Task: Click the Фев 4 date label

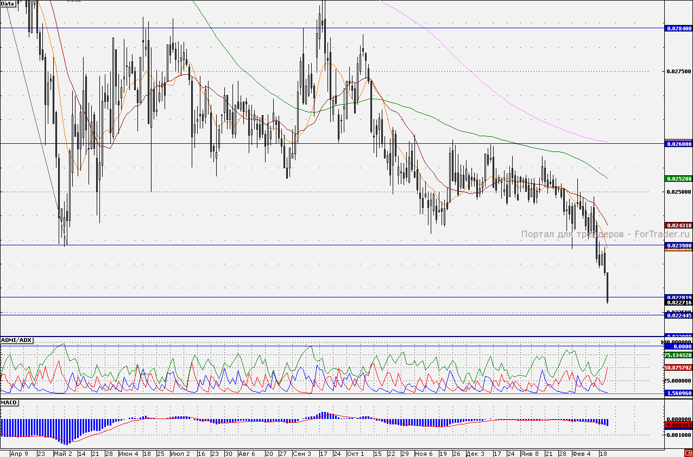Action: [x=581, y=453]
